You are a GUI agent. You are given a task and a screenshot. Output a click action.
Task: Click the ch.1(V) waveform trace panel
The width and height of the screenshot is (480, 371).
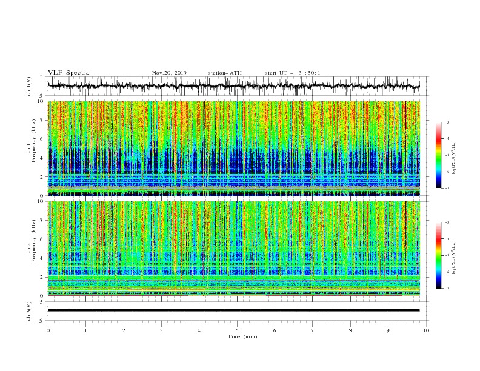click(x=238, y=86)
